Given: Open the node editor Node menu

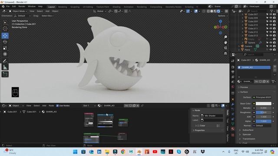Looking at the screenshot, I should [51, 106].
